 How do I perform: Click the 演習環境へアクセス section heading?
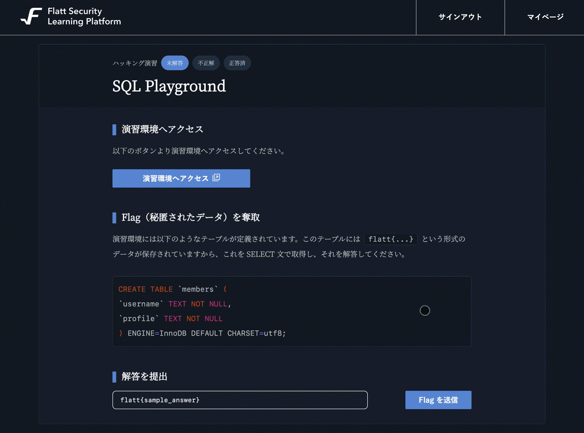pyautogui.click(x=162, y=129)
